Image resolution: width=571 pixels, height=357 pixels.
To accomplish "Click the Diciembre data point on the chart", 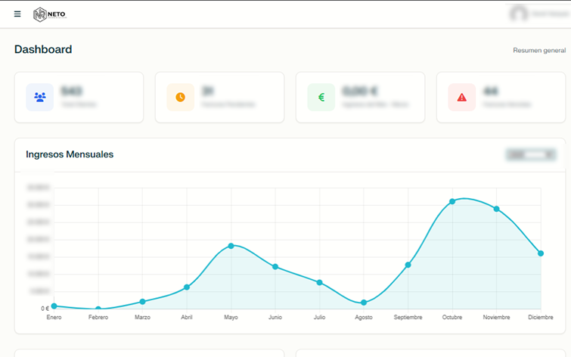I will click(x=541, y=253).
